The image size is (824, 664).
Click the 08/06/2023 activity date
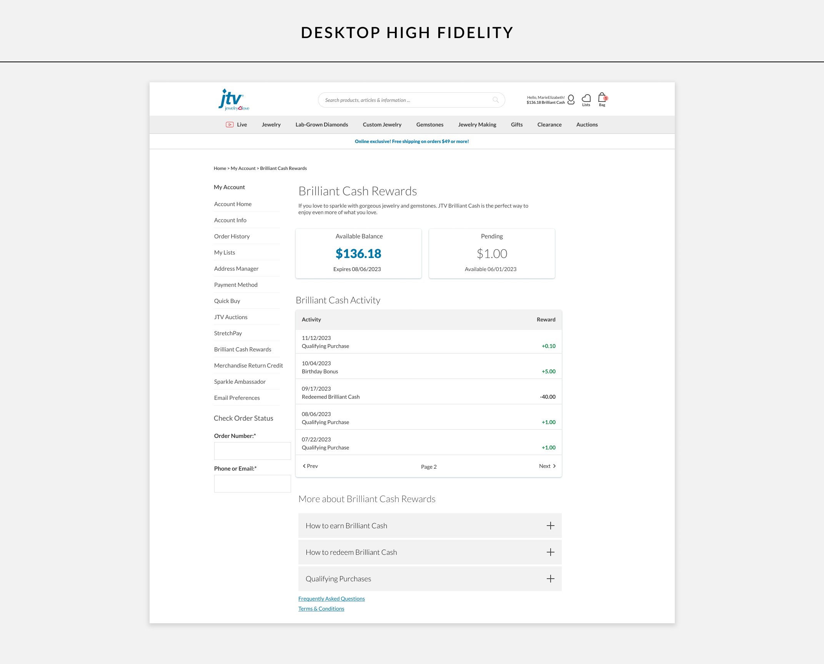316,414
